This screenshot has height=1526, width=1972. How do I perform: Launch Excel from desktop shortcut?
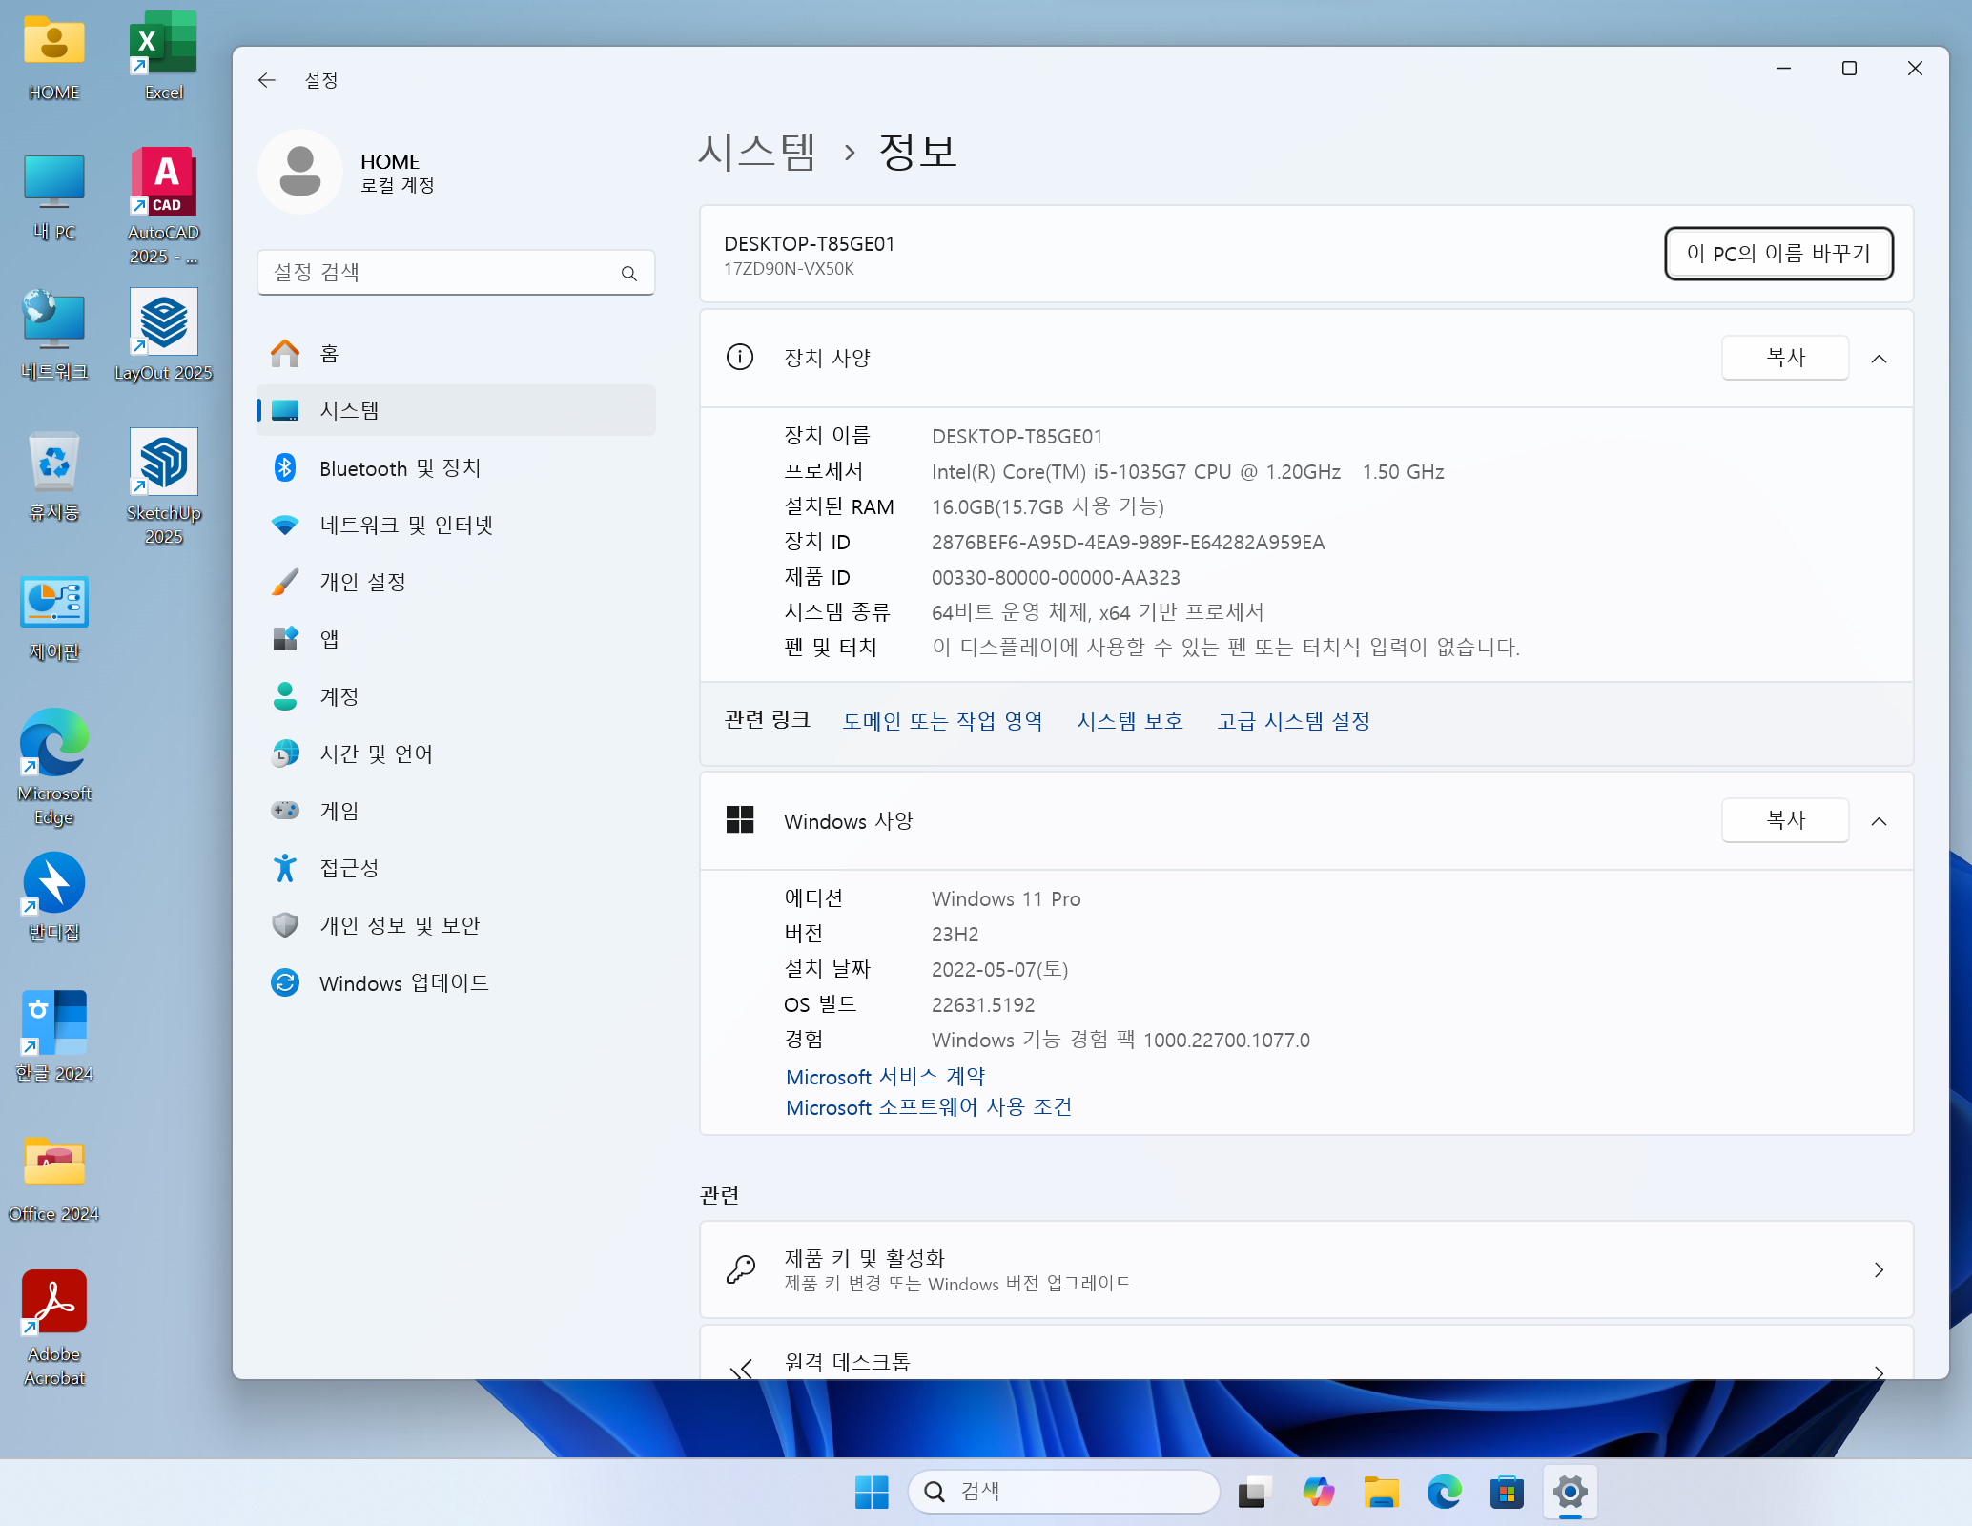(163, 57)
